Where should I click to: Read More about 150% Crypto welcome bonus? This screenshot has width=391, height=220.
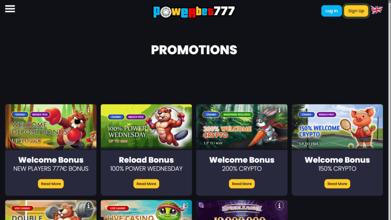[337, 184]
